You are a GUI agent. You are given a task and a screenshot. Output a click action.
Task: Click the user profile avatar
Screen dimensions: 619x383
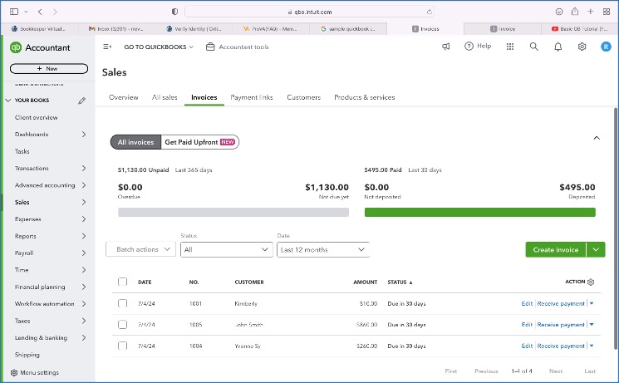tap(605, 47)
